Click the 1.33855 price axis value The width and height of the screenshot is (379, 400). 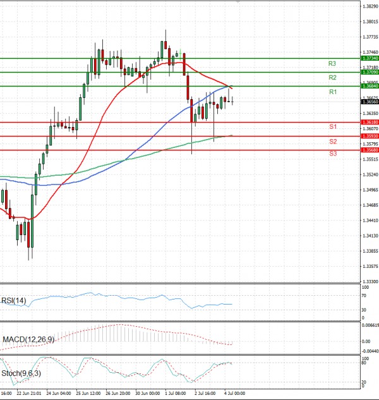370,252
